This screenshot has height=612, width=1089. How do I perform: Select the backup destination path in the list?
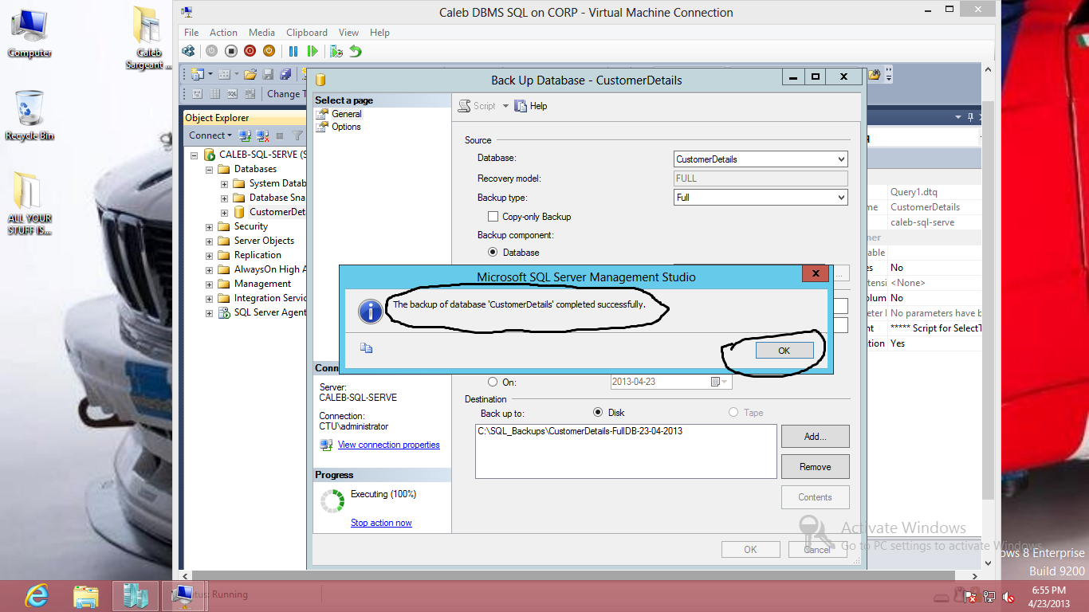pyautogui.click(x=580, y=431)
